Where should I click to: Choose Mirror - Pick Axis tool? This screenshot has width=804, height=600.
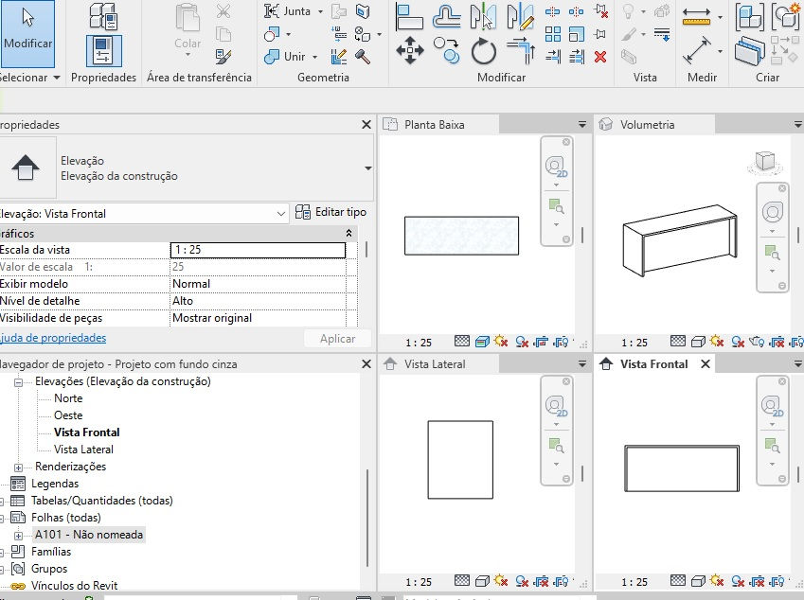(483, 17)
